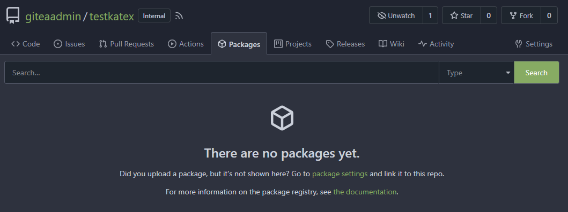Toggle Unwatch for this repository
The image size is (568, 212).
[396, 15]
